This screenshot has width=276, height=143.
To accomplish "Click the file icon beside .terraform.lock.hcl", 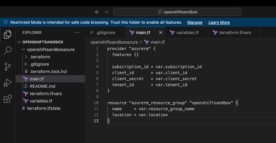I will tap(26, 71).
